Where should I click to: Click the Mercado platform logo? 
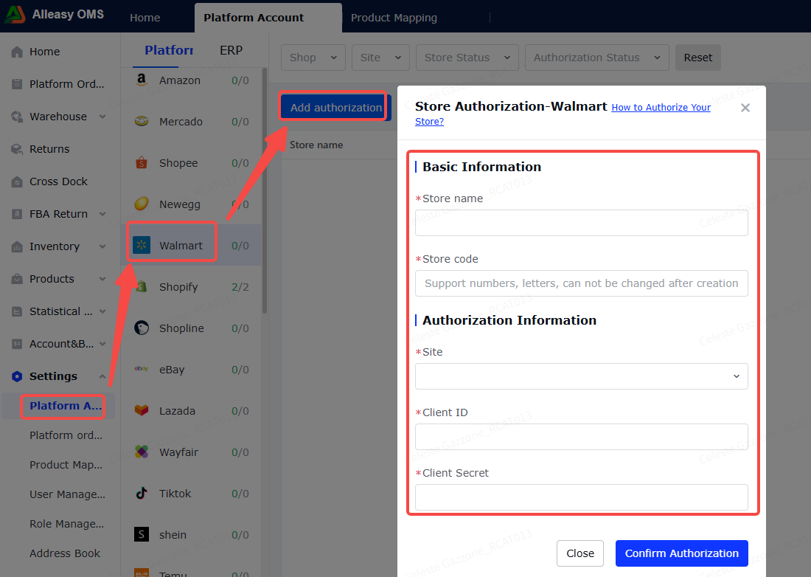point(142,121)
